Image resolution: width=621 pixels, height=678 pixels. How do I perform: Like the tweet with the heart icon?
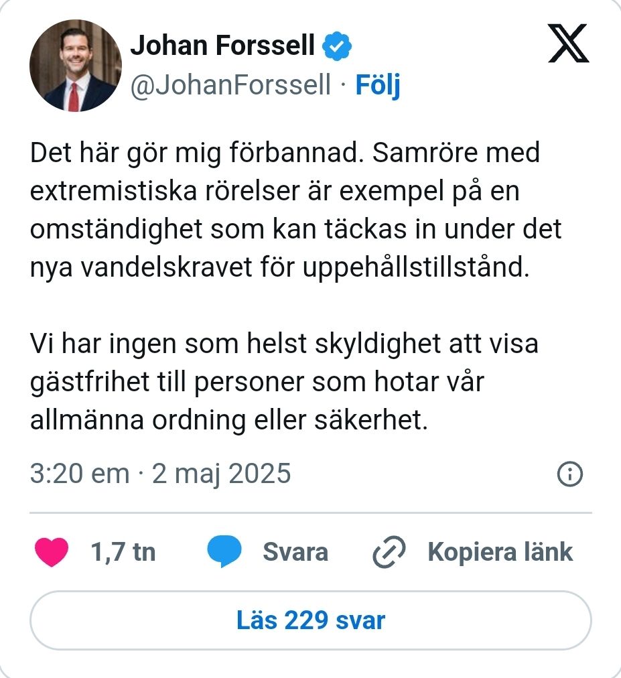51,553
